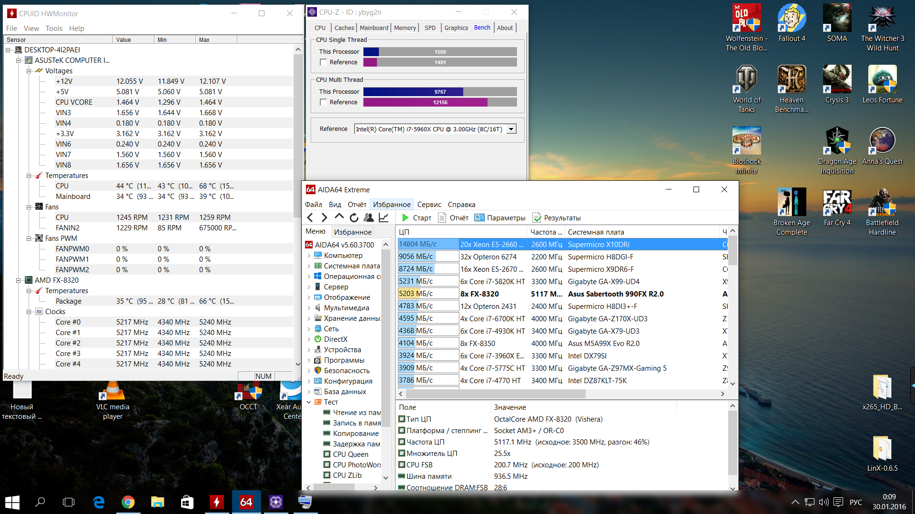915x514 pixels.
Task: Enable Single Thread Reference checkbox
Action: 324,62
